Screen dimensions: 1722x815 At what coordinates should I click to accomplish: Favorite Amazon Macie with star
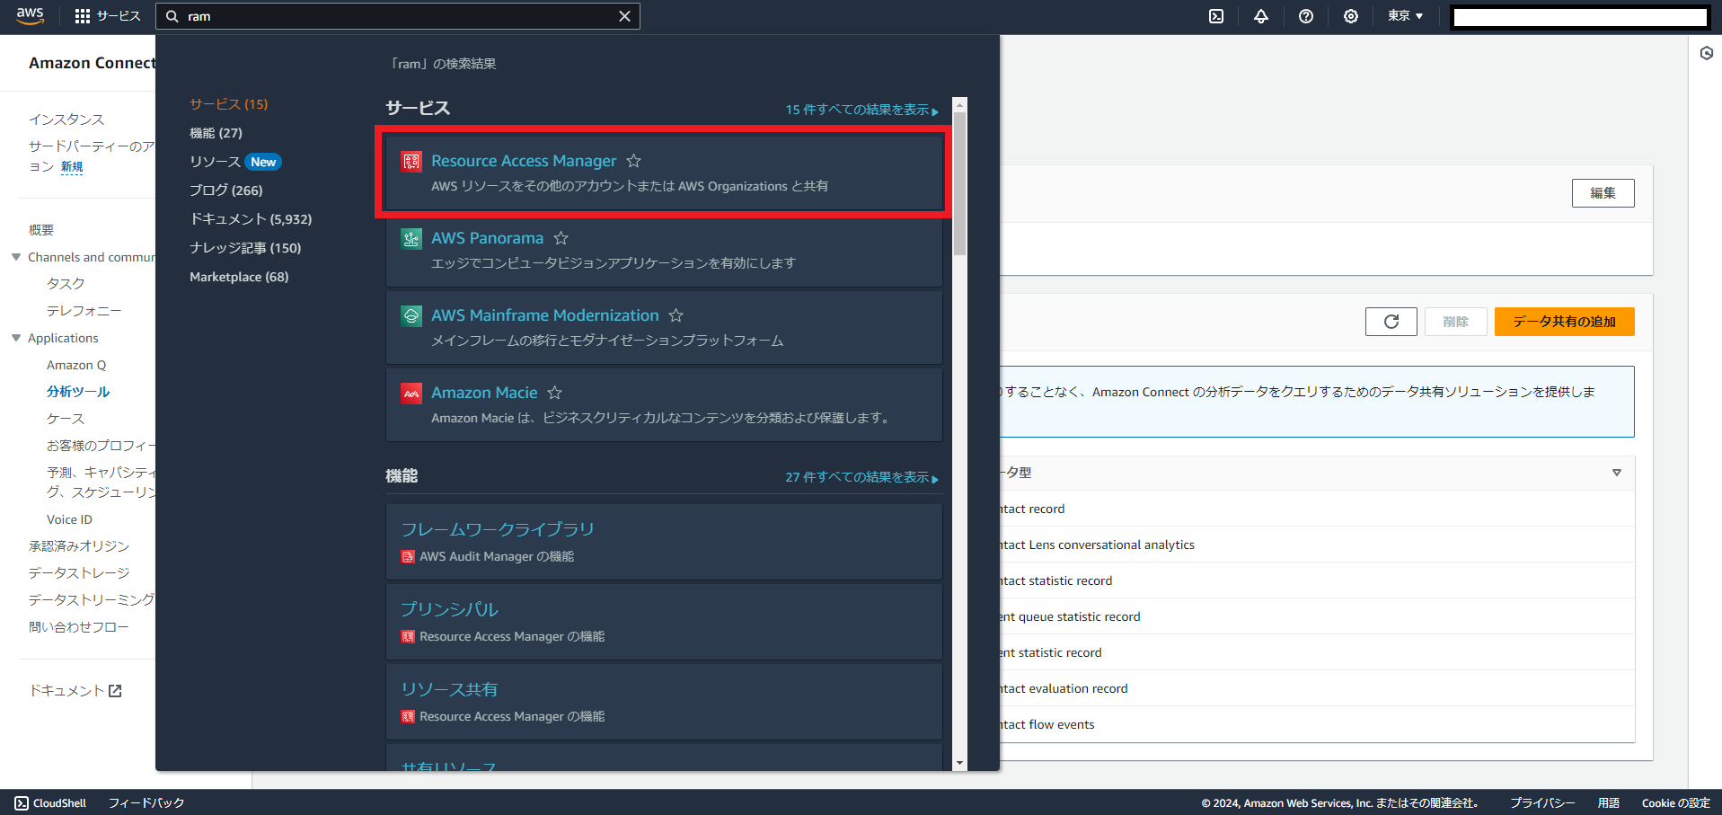555,393
